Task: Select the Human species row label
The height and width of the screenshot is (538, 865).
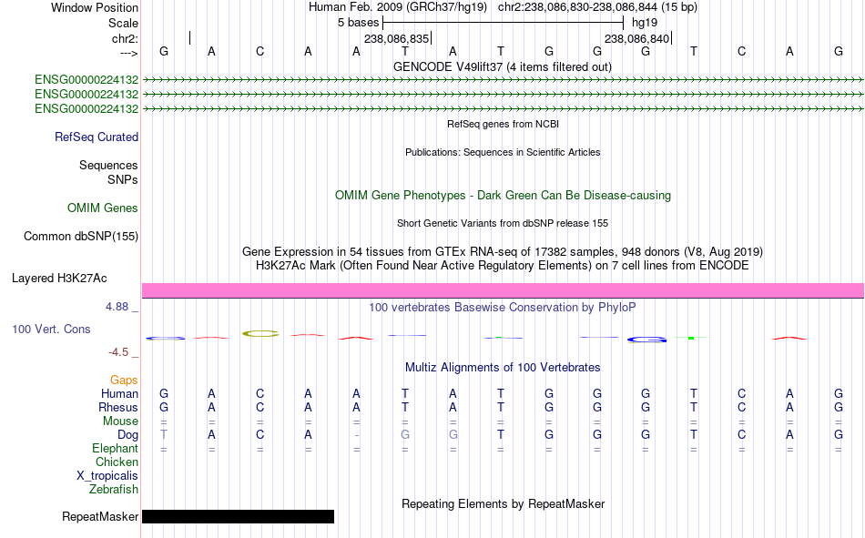Action: [119, 393]
